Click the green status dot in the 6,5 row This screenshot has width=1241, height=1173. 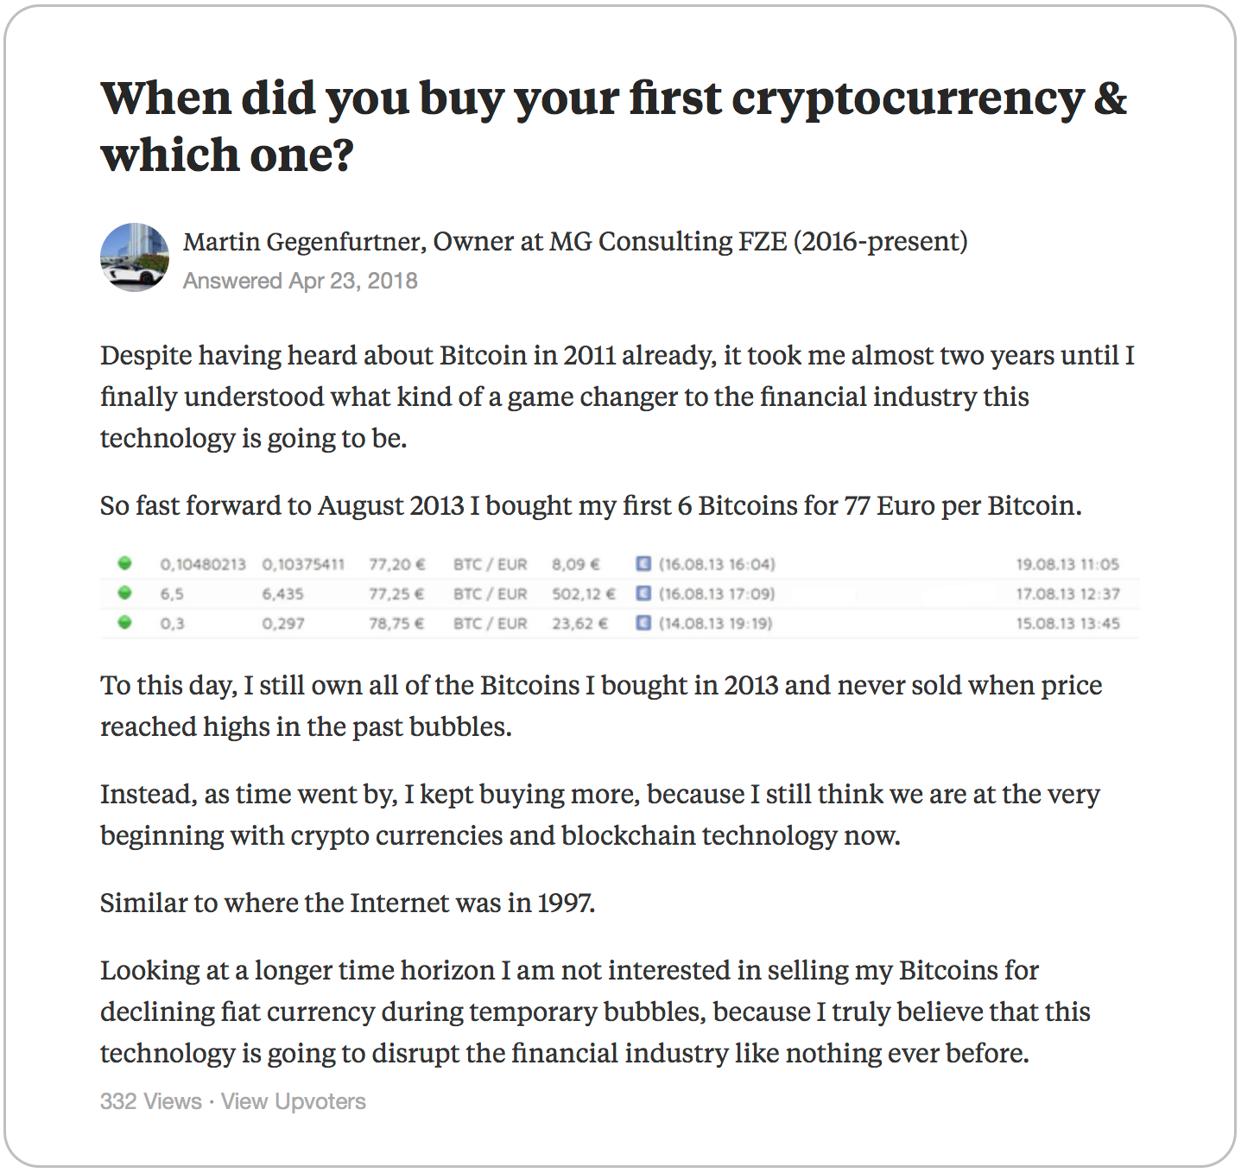pos(125,593)
